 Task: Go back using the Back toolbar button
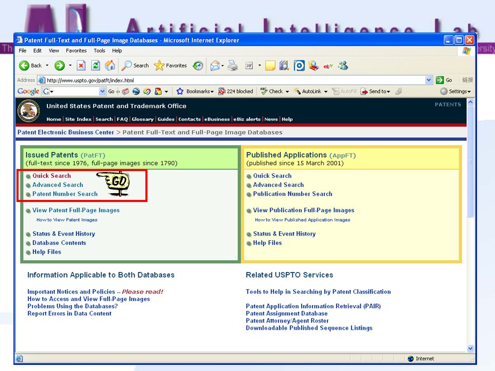coord(30,65)
